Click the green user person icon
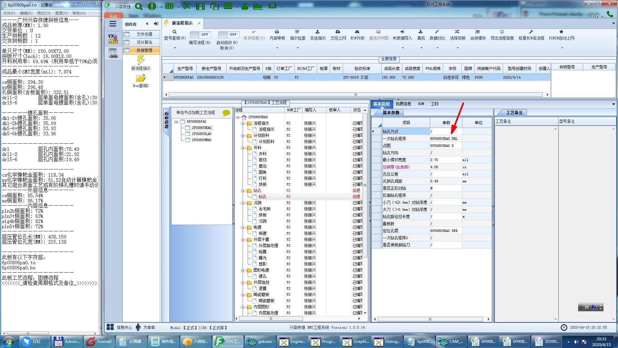 (x=245, y=6)
